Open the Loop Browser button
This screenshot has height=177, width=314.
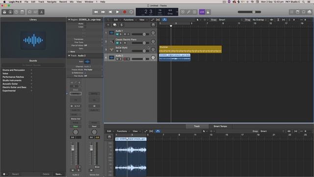(304, 12)
